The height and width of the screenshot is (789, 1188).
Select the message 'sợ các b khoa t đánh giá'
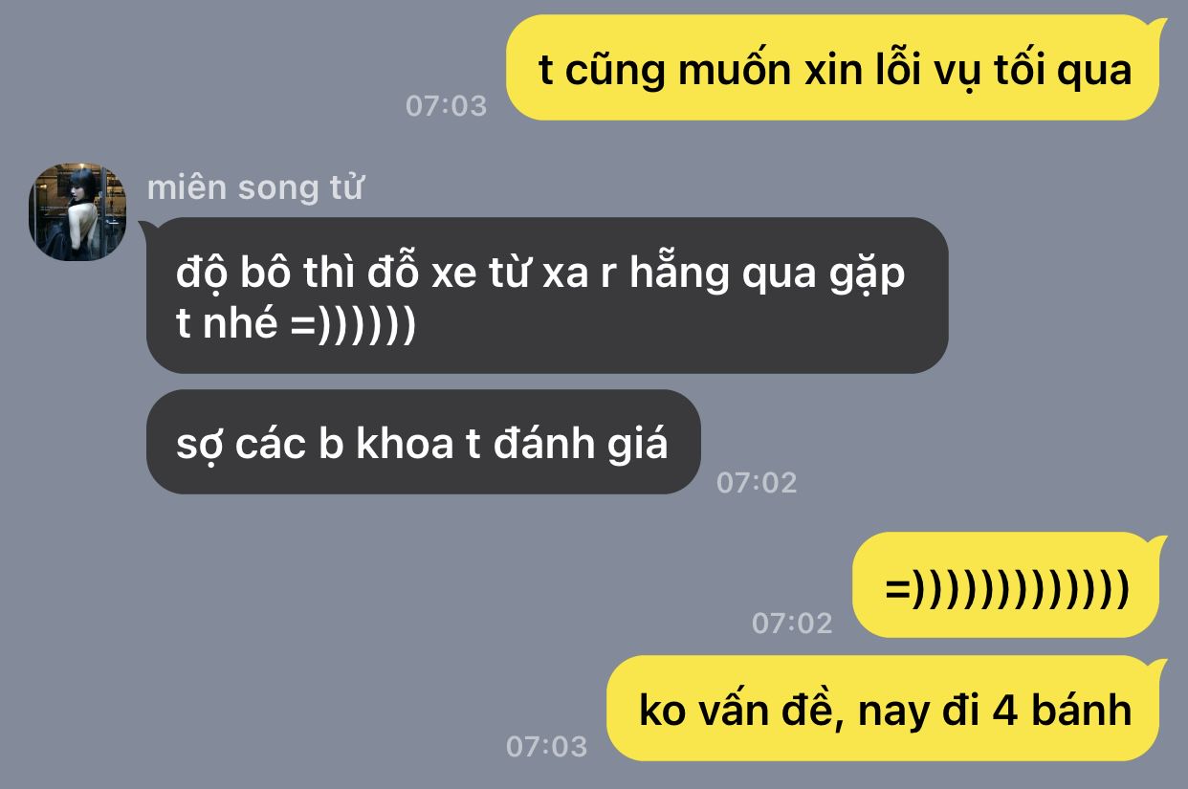(423, 442)
